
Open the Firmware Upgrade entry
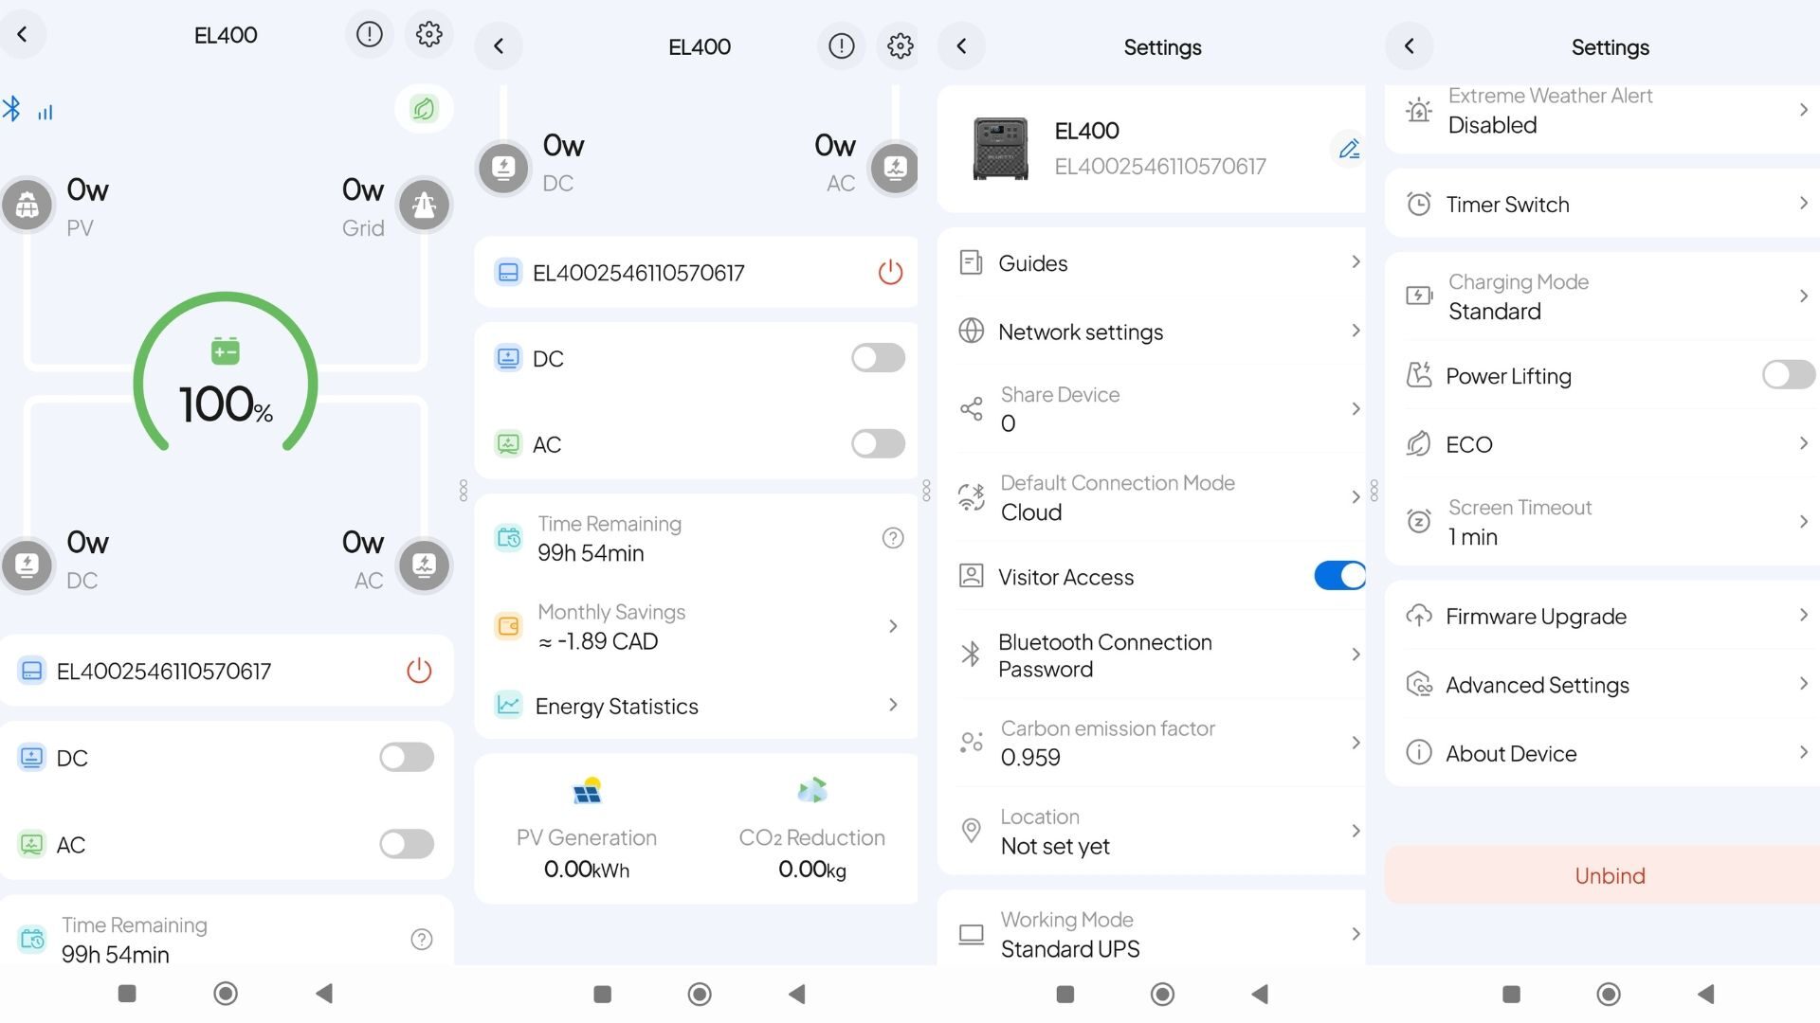(x=1602, y=617)
